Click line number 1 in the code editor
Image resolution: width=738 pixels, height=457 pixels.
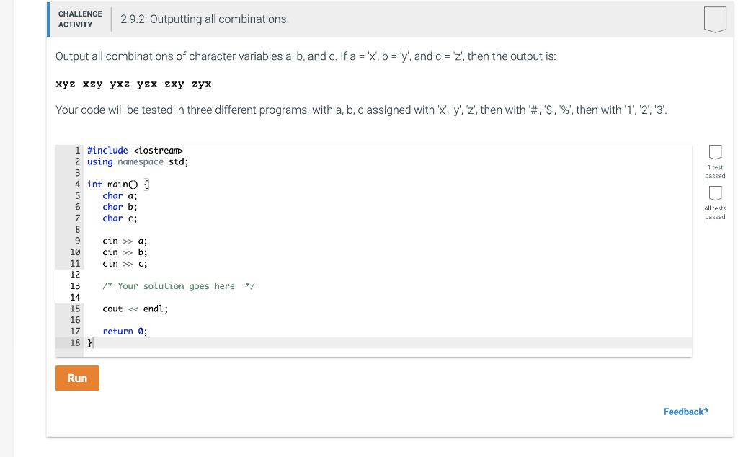(76, 150)
